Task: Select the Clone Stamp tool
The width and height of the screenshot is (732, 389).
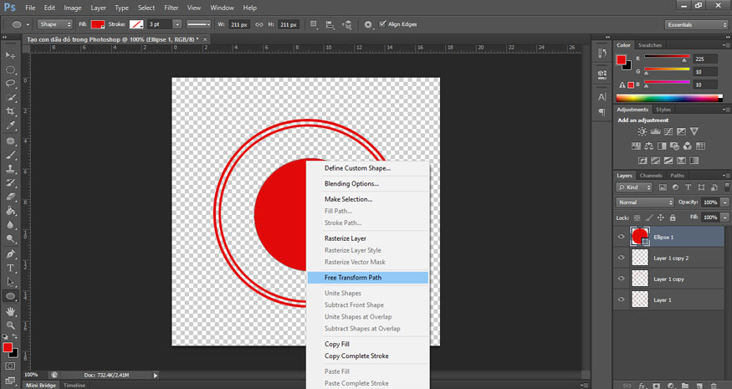Action: (10, 169)
